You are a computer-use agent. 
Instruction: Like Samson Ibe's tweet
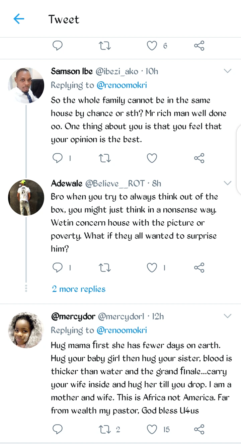click(x=152, y=158)
